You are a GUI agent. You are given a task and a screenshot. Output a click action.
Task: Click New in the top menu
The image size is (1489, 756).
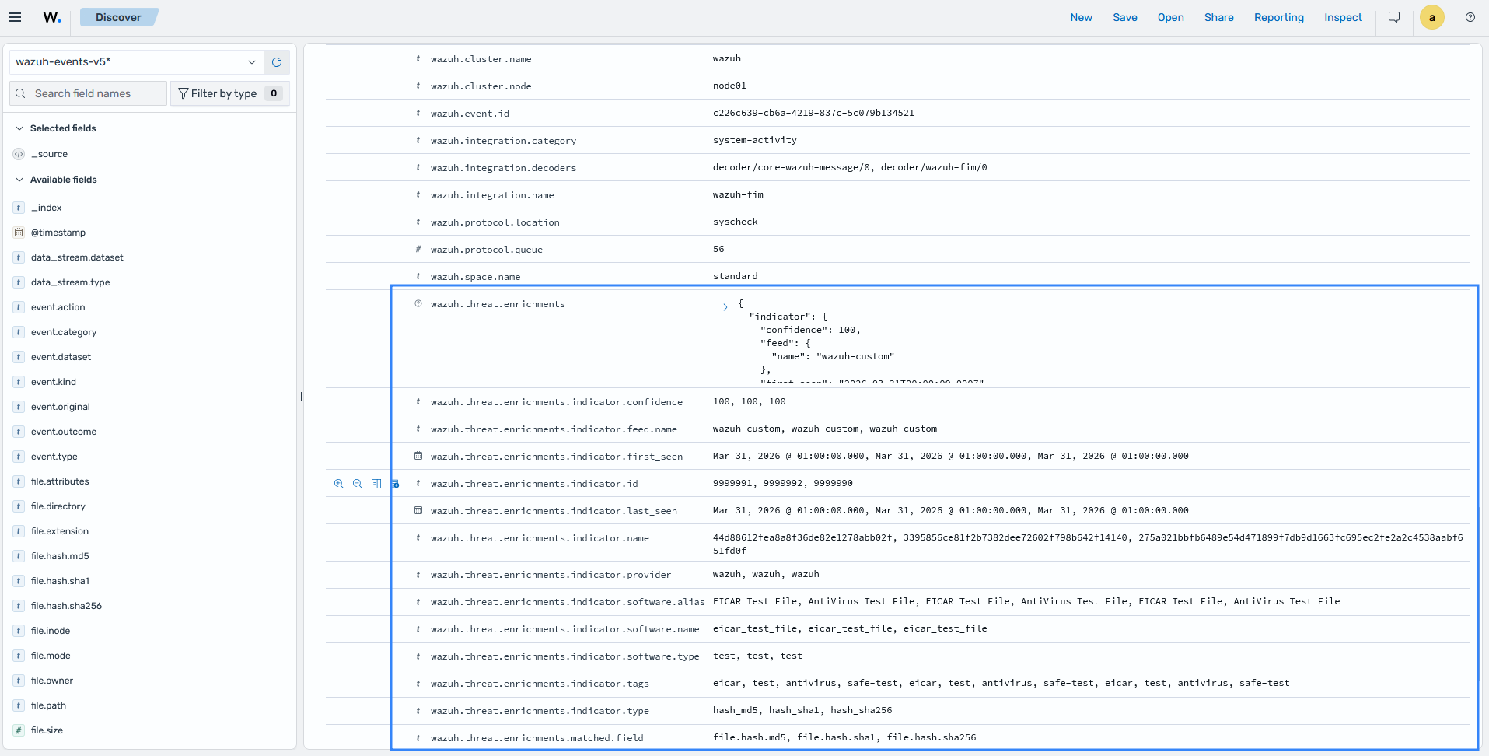1081,17
